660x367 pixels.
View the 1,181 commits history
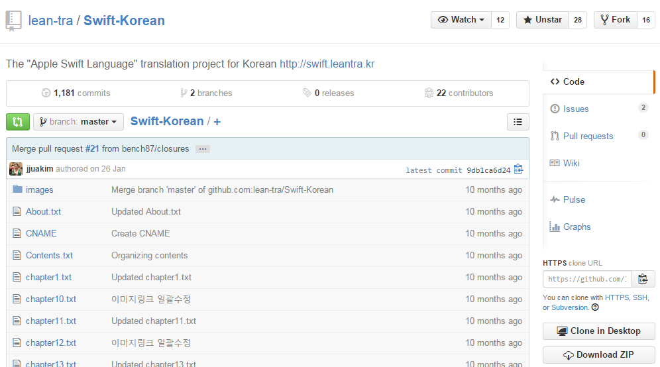pos(76,93)
